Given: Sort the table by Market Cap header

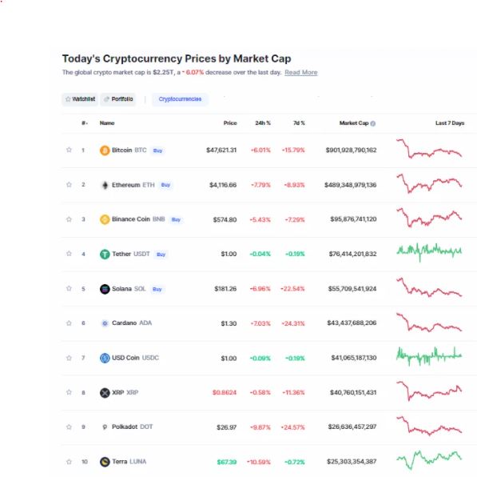Looking at the screenshot, I should (x=354, y=123).
